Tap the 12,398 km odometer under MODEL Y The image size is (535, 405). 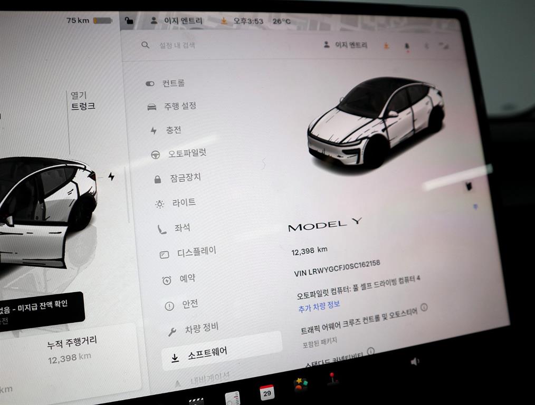pyautogui.click(x=309, y=251)
